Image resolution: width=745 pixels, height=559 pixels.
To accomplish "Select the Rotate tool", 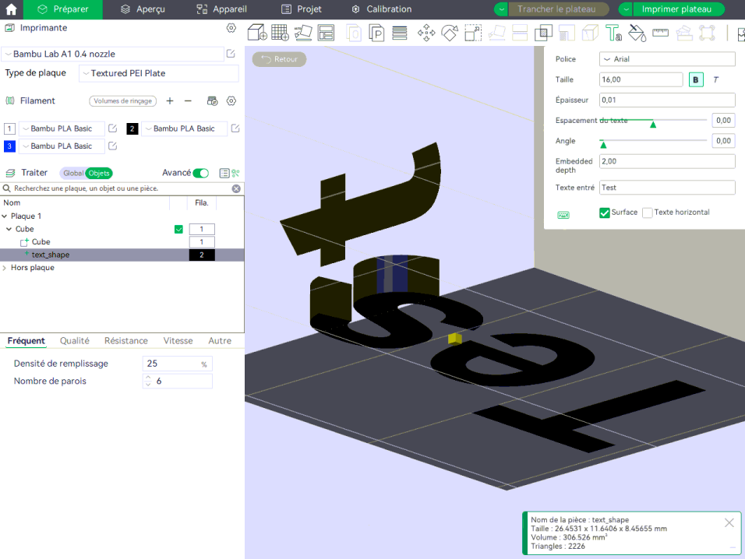I will point(450,33).
